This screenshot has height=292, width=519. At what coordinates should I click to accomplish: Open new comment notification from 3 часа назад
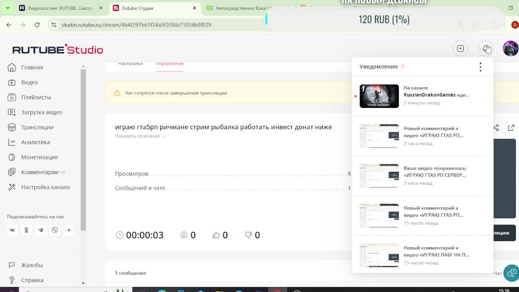[422, 136]
